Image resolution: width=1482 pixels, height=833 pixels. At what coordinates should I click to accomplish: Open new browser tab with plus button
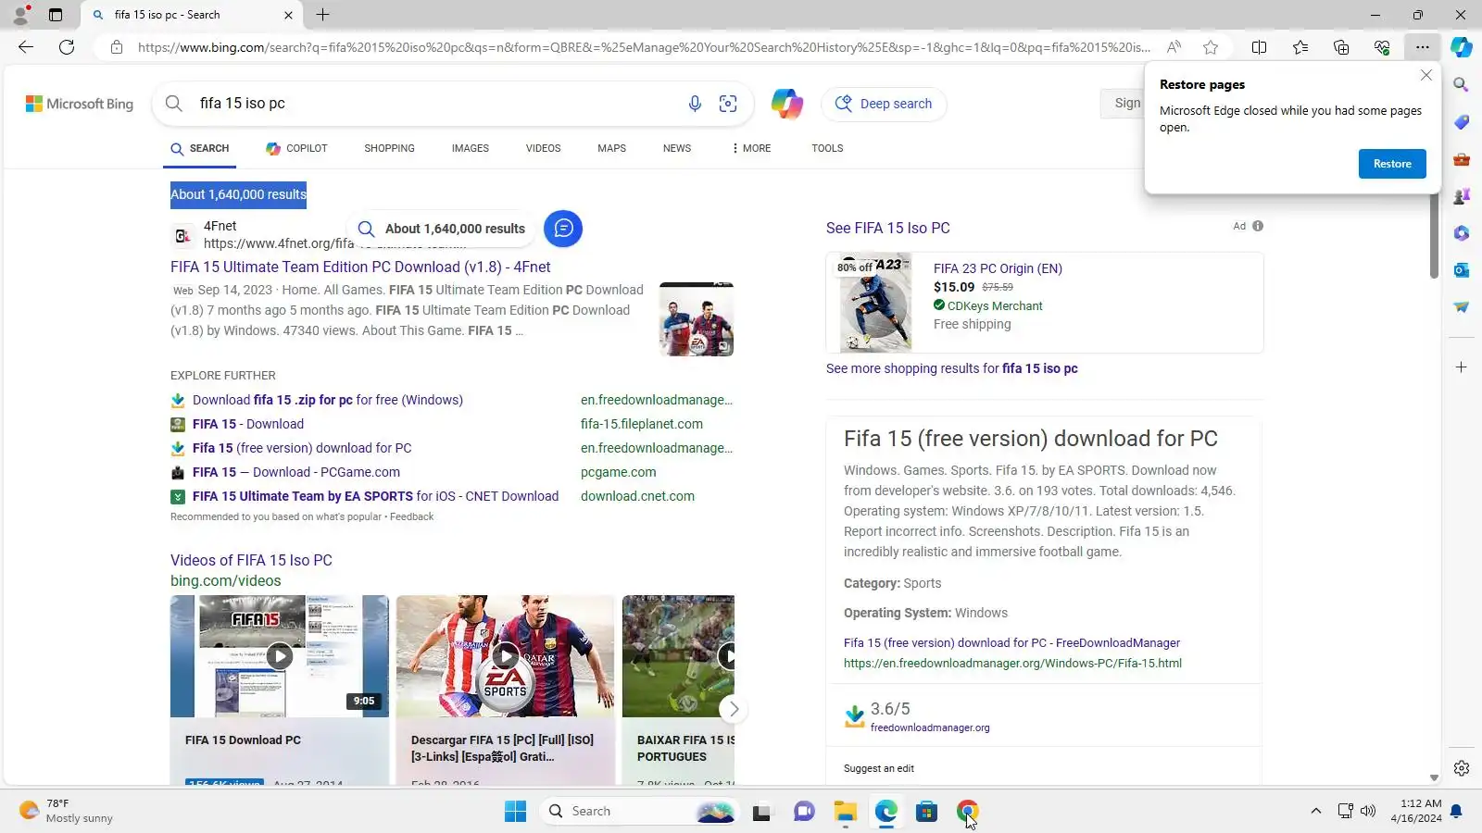click(x=323, y=15)
